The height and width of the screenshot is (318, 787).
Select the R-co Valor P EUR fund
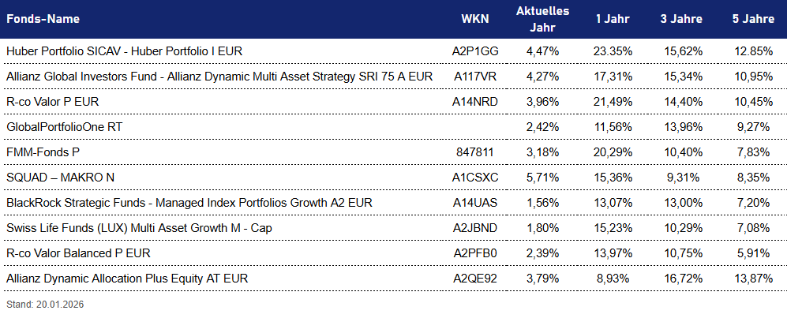(52, 102)
